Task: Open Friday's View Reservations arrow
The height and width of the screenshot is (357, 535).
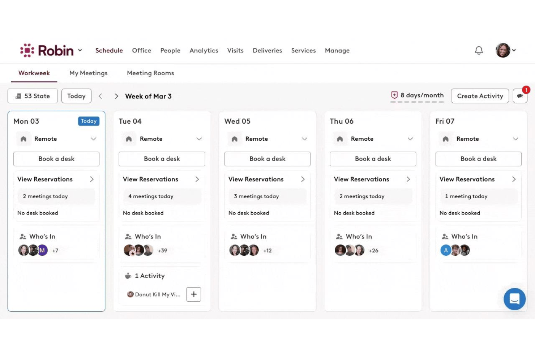Action: tap(514, 179)
